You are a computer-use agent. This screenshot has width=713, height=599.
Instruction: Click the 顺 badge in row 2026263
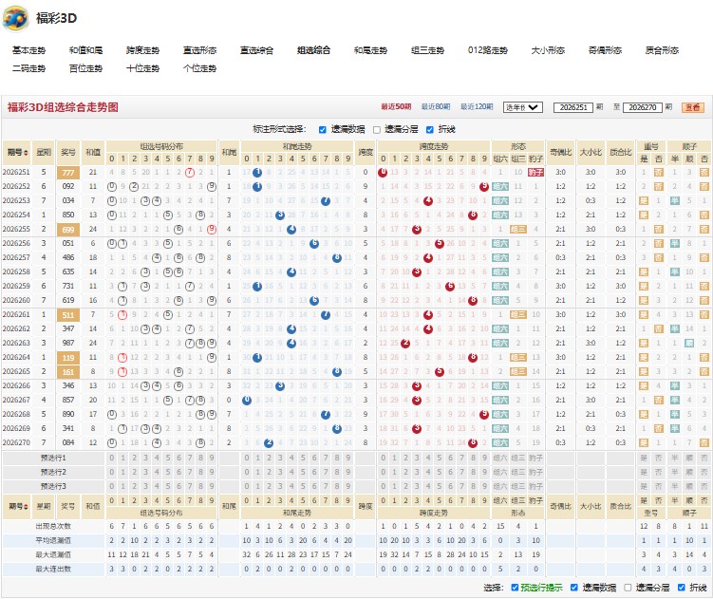click(689, 344)
